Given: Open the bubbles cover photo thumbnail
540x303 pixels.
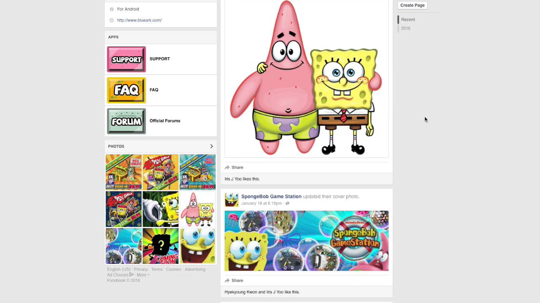Looking at the screenshot, I should (124, 246).
